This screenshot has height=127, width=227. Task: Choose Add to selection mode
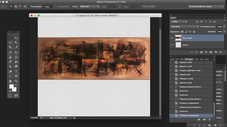[x=16, y=6]
